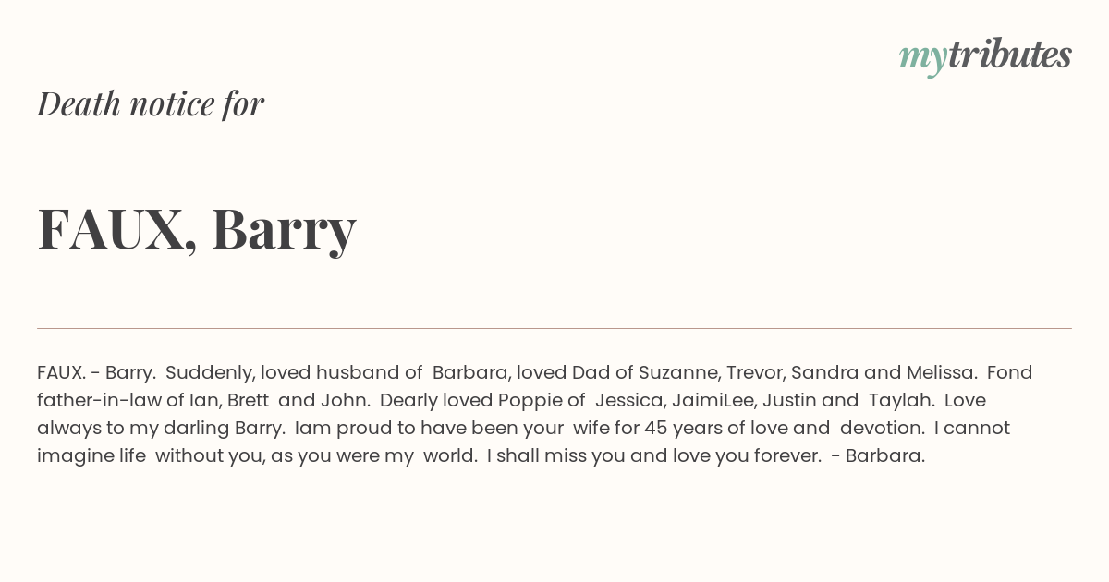Click the "FAUX, Barry" title
This screenshot has width=1109, height=582.
coord(197,229)
